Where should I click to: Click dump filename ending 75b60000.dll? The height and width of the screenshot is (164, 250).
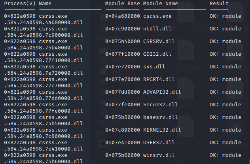44,162
